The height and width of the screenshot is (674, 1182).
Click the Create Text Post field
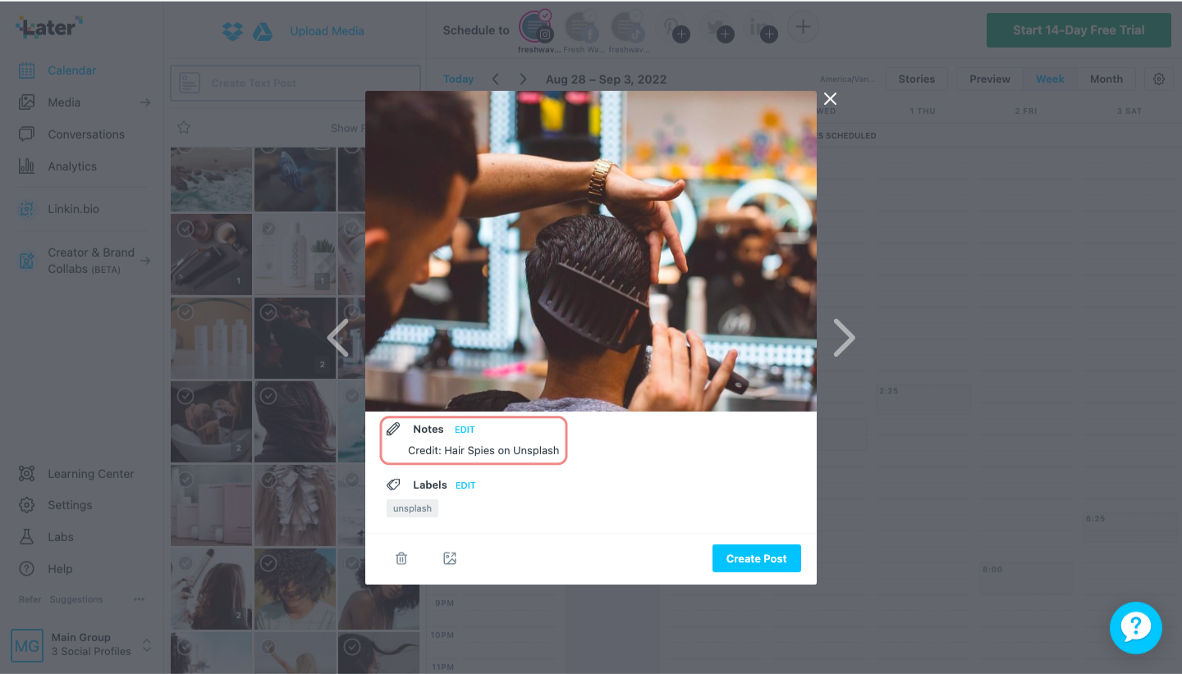[x=295, y=83]
